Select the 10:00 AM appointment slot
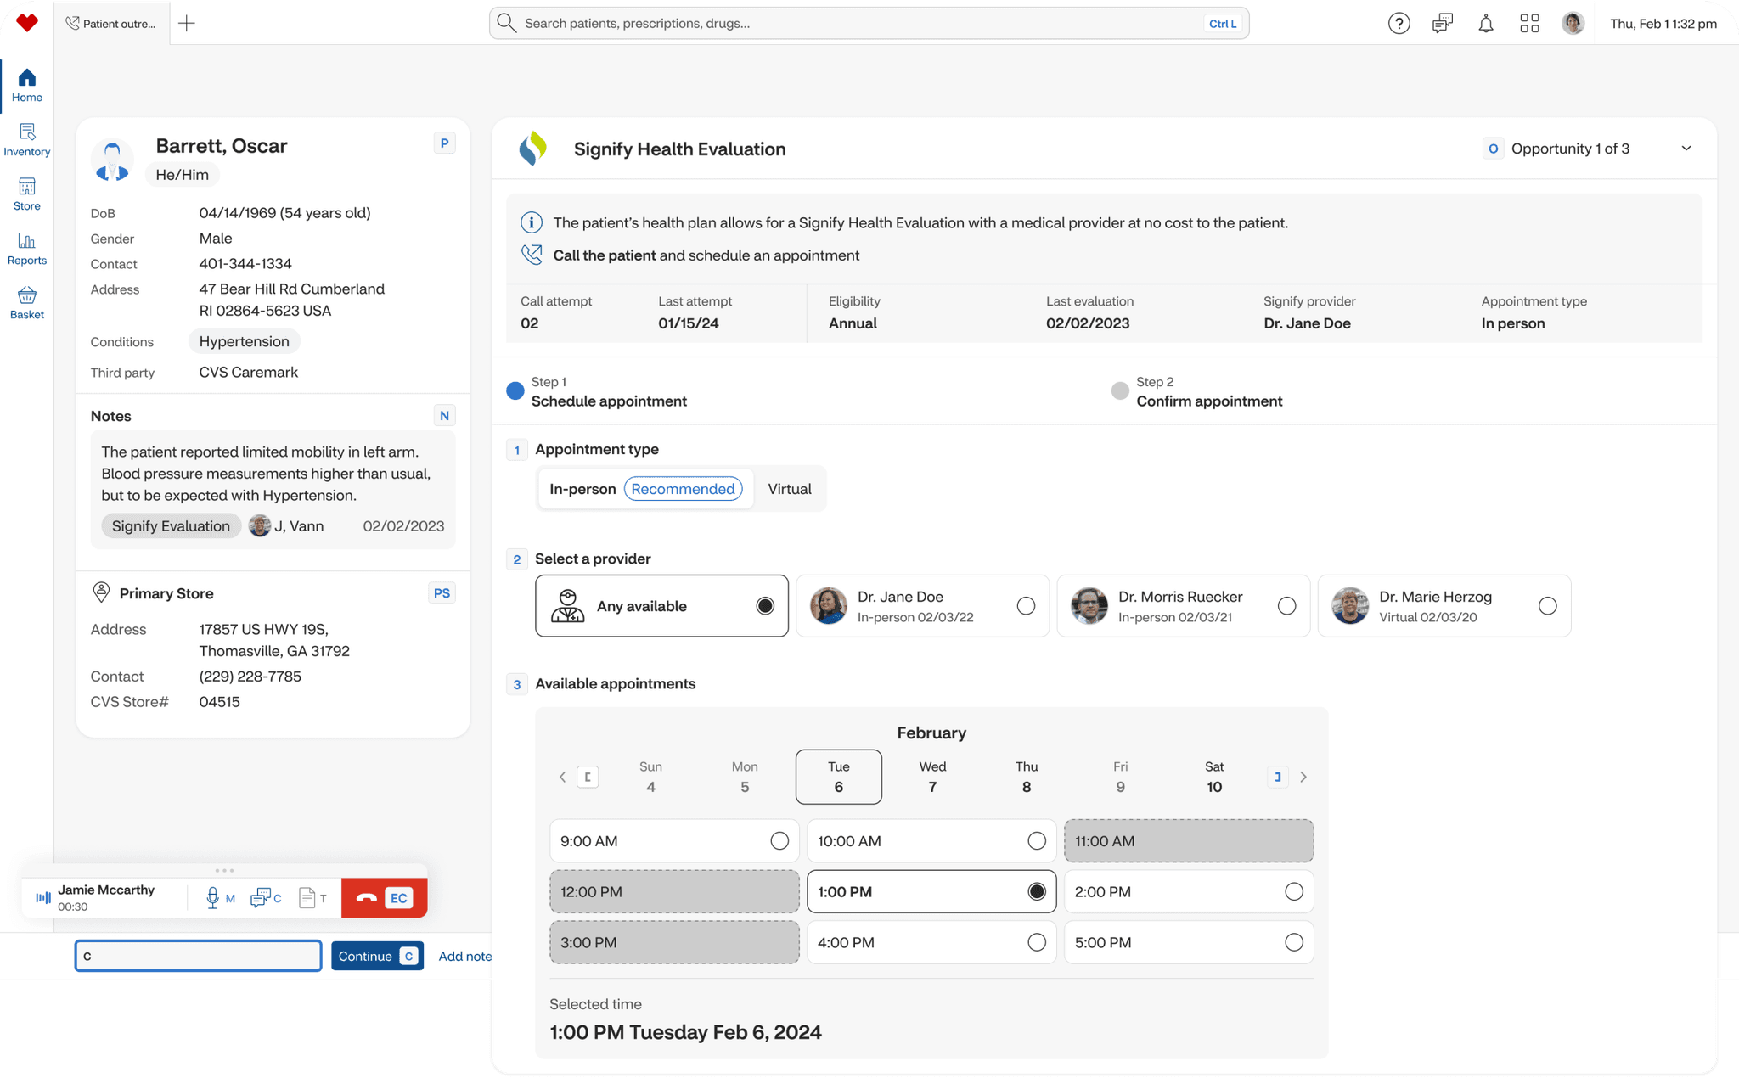Image resolution: width=1739 pixels, height=1078 pixels. (1036, 841)
